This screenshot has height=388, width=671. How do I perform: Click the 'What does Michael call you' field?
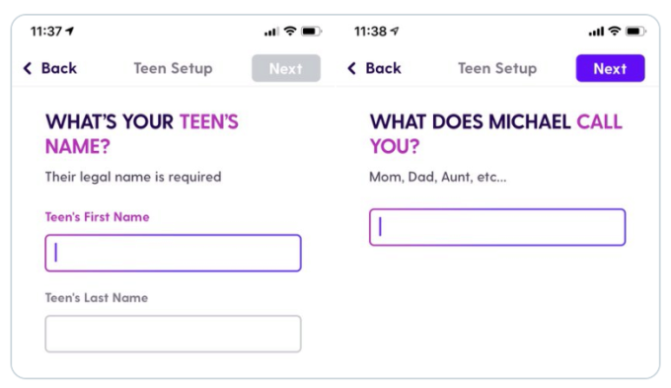coord(497,227)
